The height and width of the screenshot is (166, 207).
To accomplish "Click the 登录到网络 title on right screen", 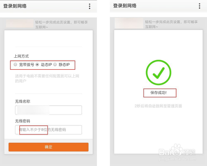I will [125, 6].
